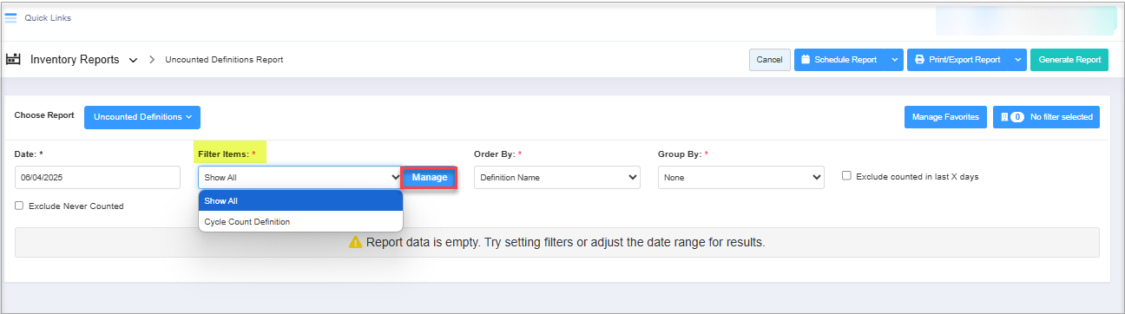Enable Exclude counted in last X days
This screenshot has width=1125, height=314.
tap(846, 176)
